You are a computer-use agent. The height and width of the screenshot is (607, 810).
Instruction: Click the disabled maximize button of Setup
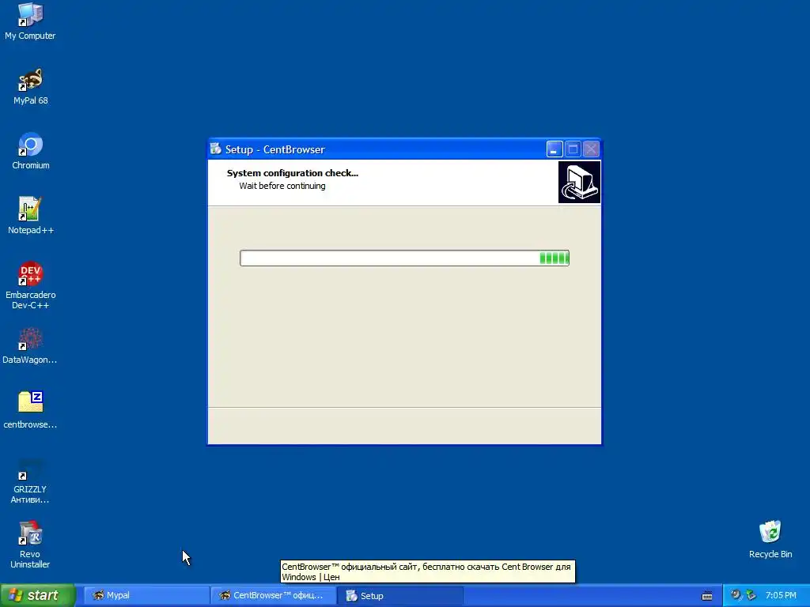[573, 149]
